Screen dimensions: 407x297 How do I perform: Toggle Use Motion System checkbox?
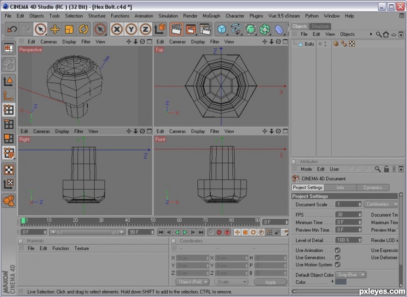337,265
